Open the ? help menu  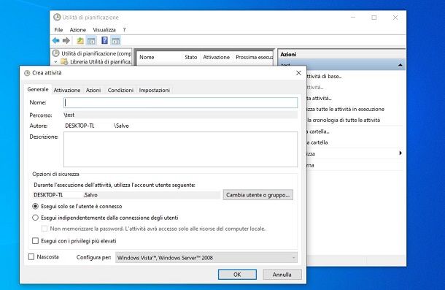point(124,30)
